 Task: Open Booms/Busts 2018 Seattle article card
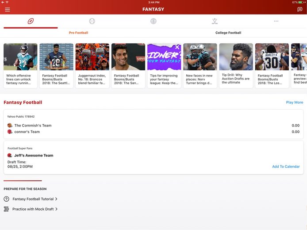pos(56,65)
